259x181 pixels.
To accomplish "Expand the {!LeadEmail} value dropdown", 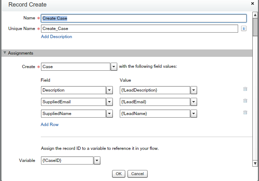I will 194,102.
